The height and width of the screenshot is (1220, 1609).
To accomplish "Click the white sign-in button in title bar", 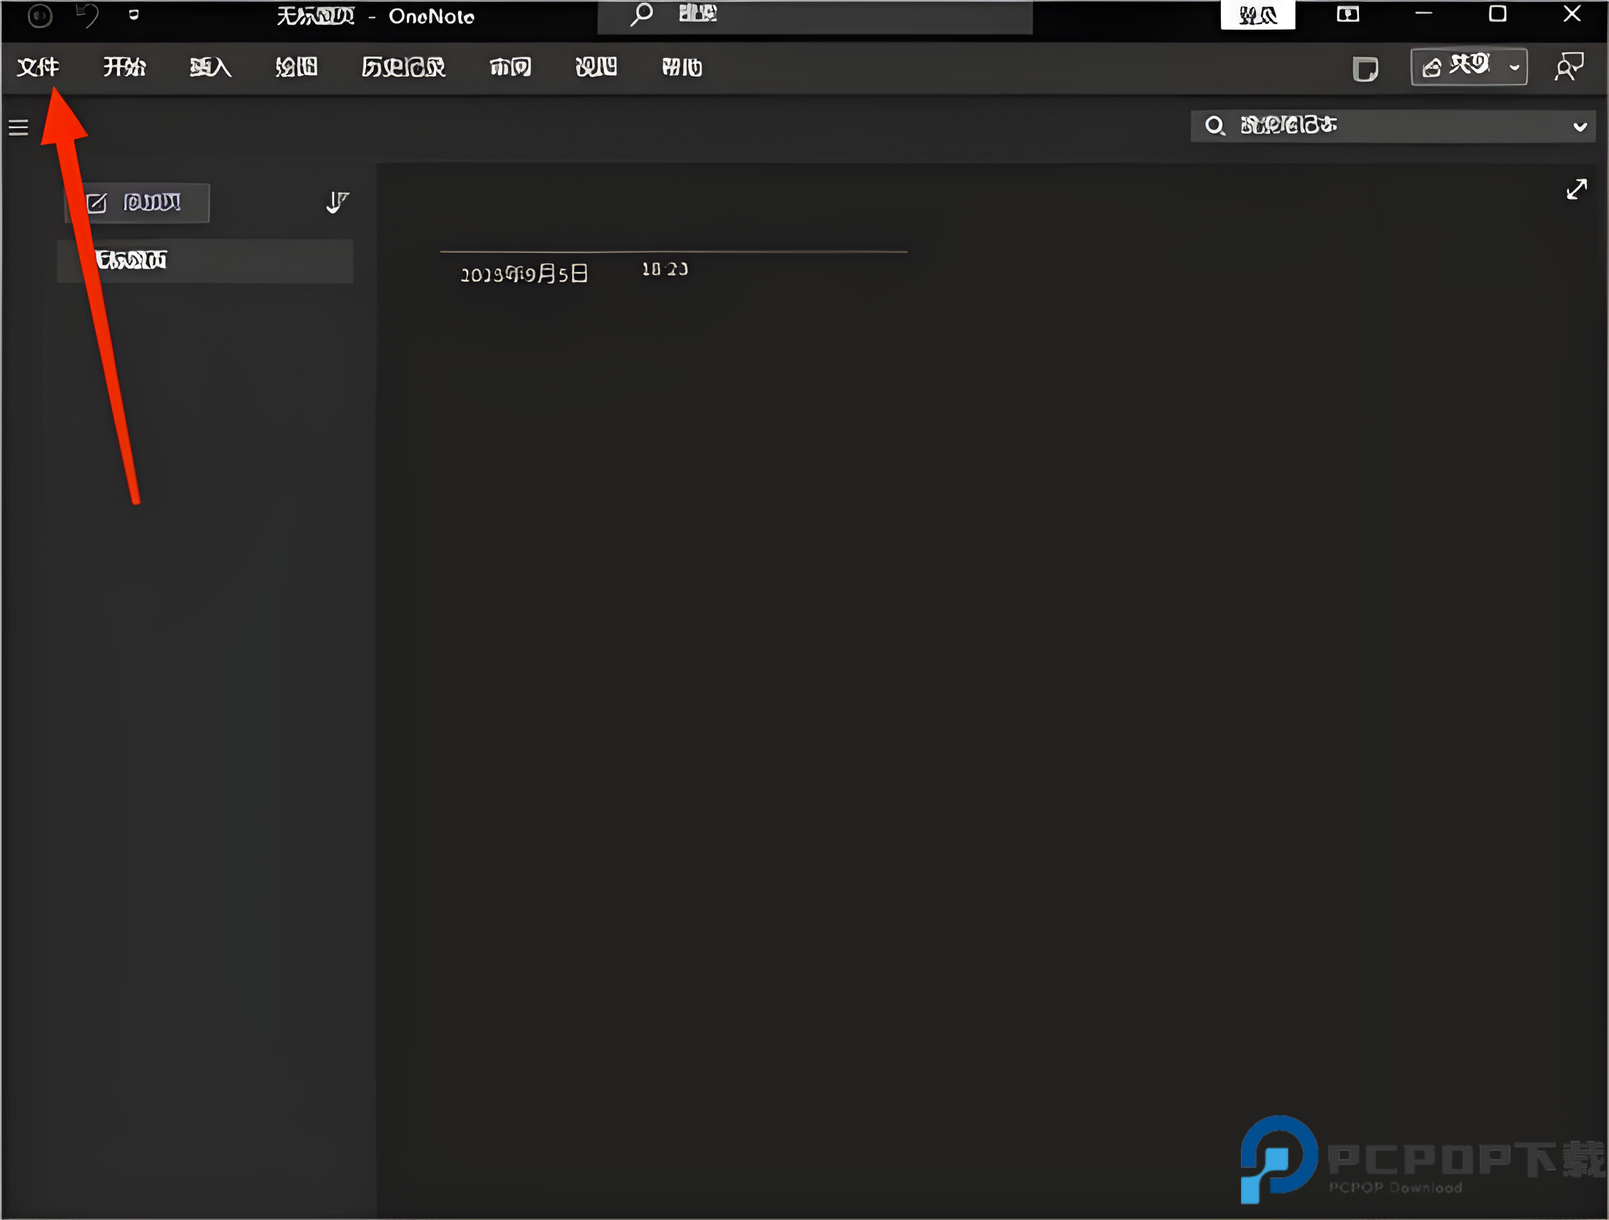I will [1258, 15].
